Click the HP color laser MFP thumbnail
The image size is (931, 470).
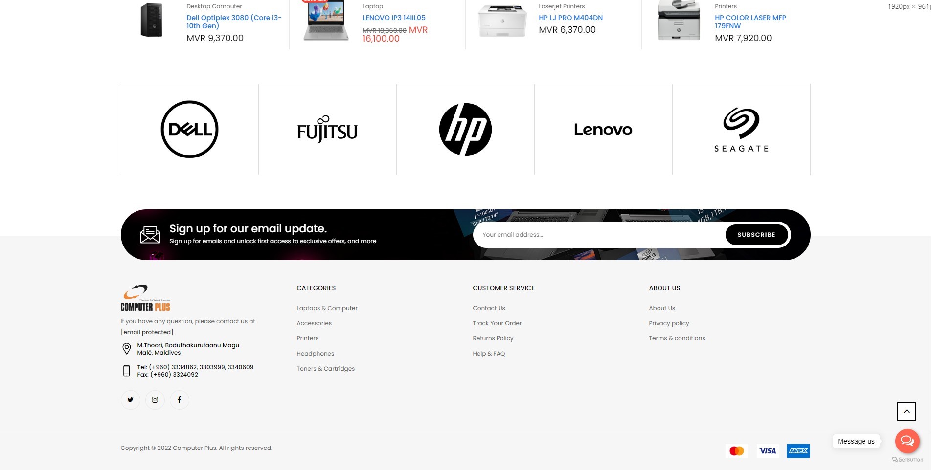point(679,21)
